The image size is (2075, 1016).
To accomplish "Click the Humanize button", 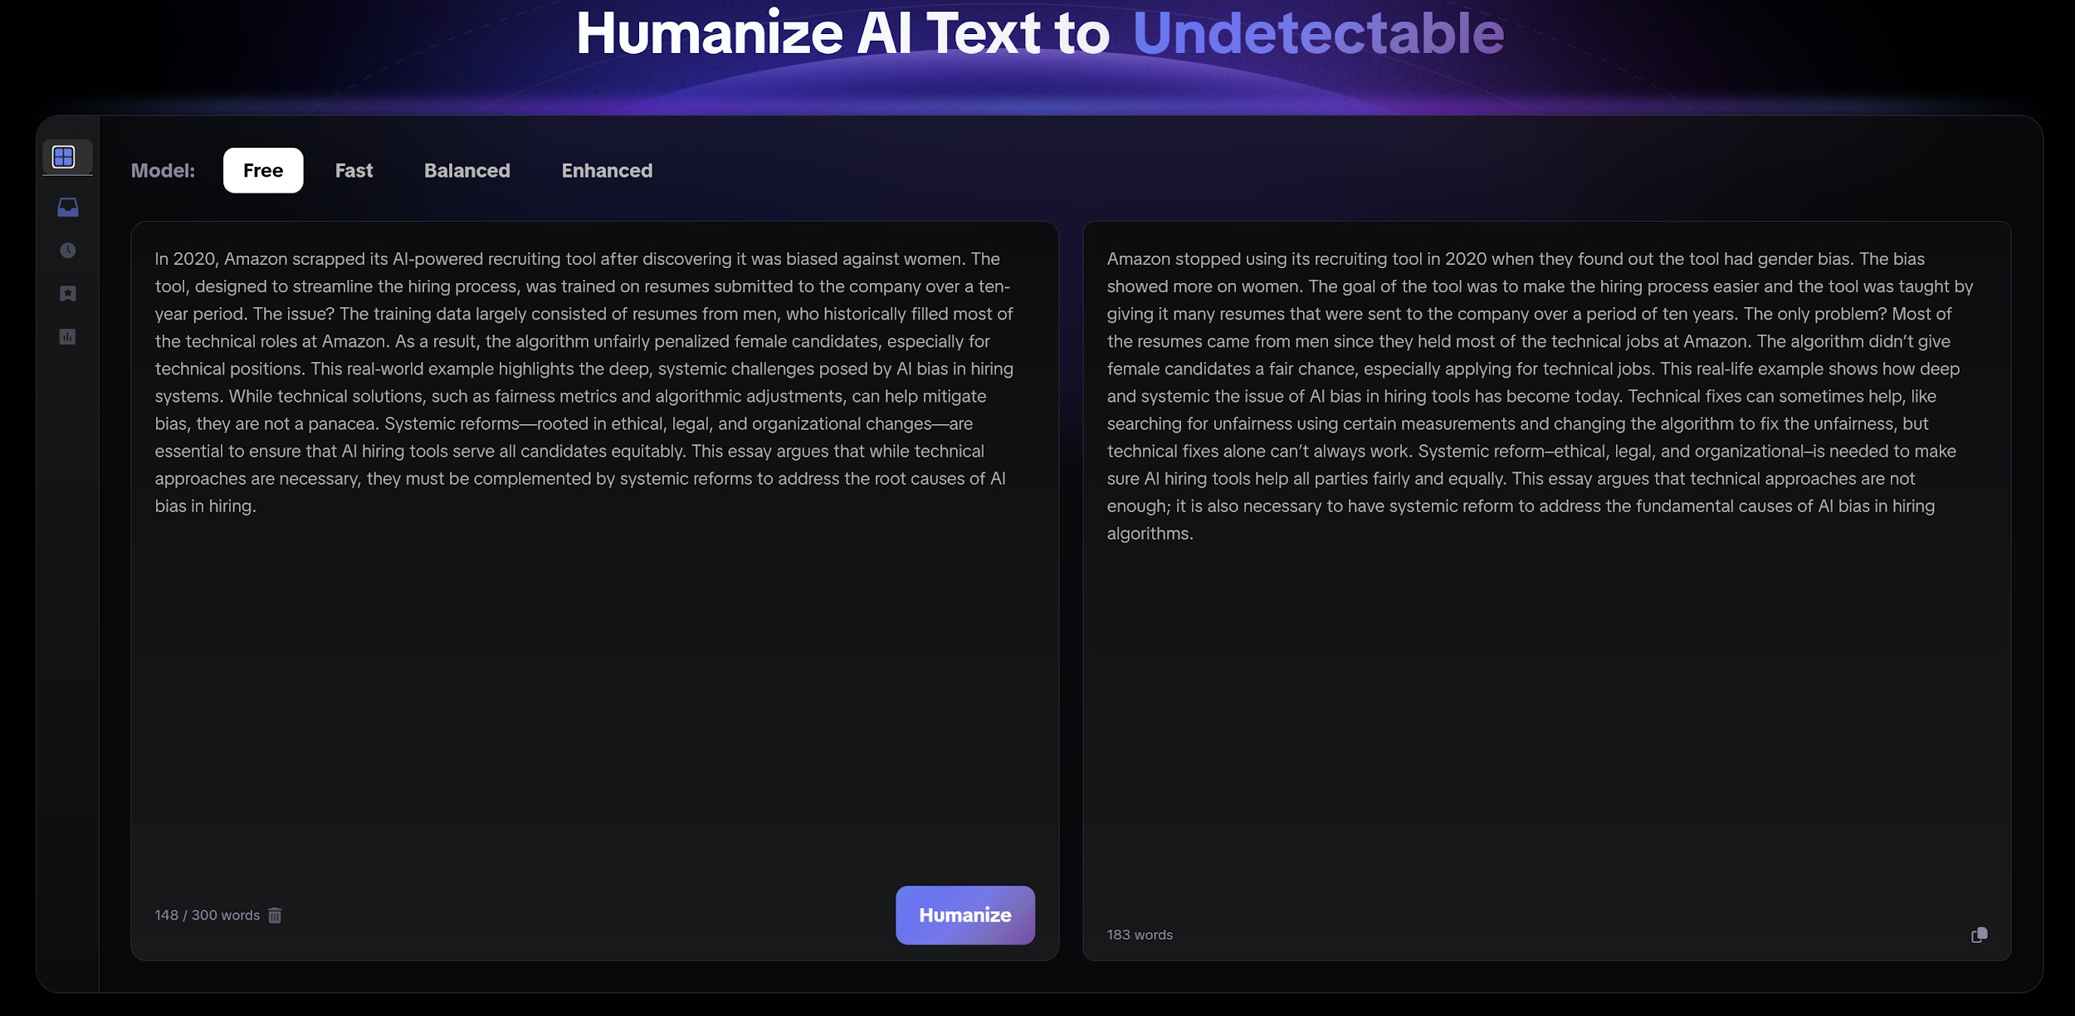I will 964,915.
